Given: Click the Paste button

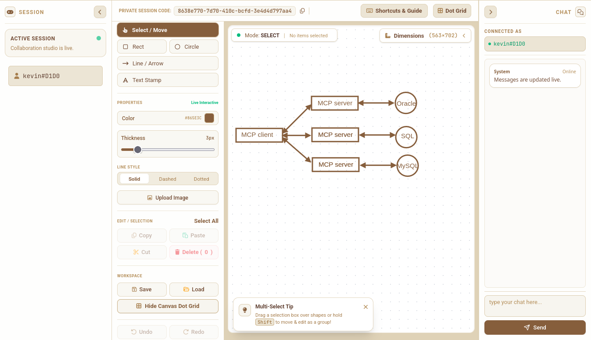Looking at the screenshot, I should tap(194, 236).
